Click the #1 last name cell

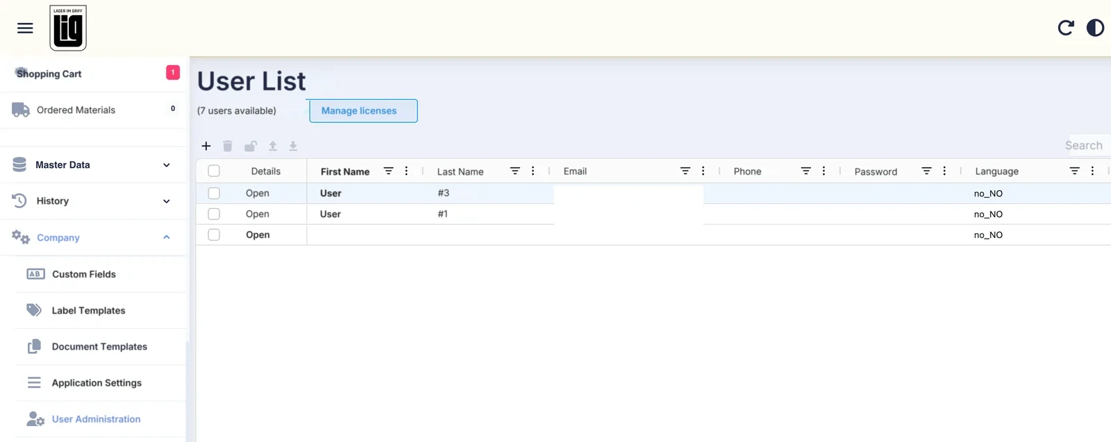[442, 214]
